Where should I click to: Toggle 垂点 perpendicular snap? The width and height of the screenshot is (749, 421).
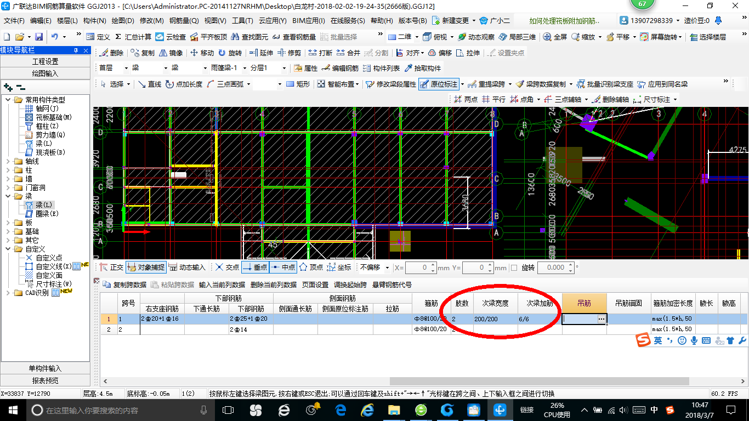tap(254, 268)
